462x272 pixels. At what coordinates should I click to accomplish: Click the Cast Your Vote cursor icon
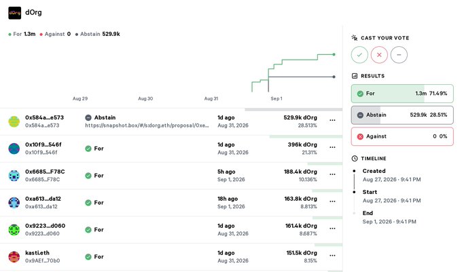click(355, 37)
